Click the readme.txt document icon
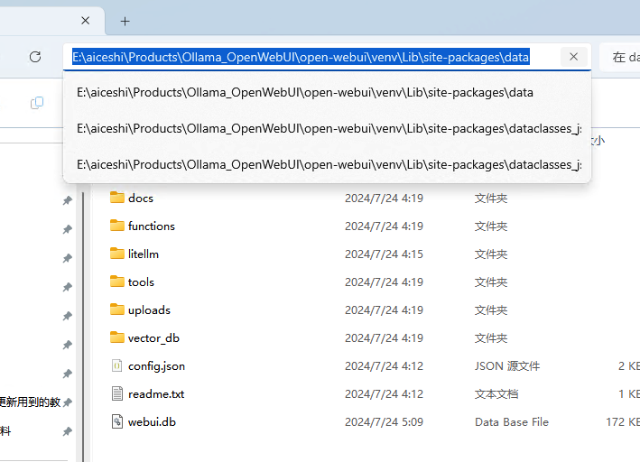Image resolution: width=640 pixels, height=462 pixels. [117, 393]
